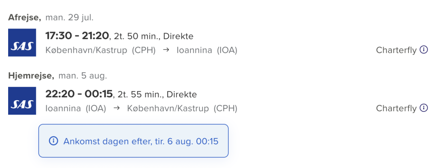
Task: Select the date man. 29 jul.
Action: pyautogui.click(x=69, y=17)
